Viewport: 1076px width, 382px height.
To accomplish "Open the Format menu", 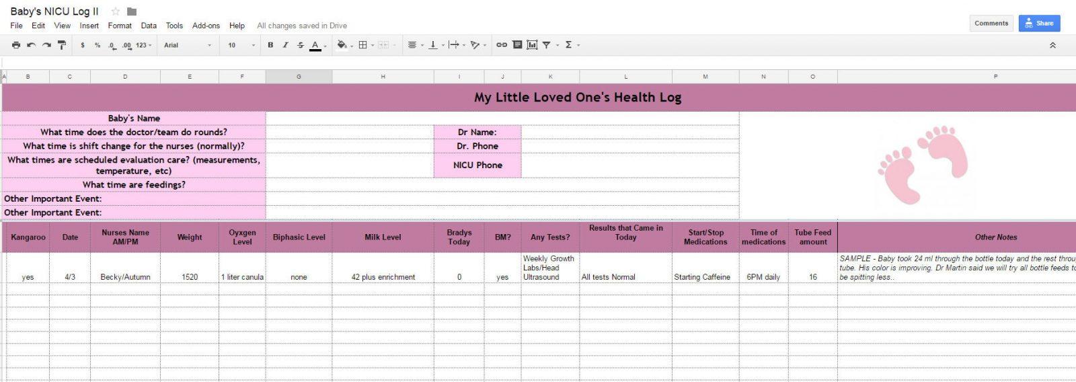I will pyautogui.click(x=120, y=26).
